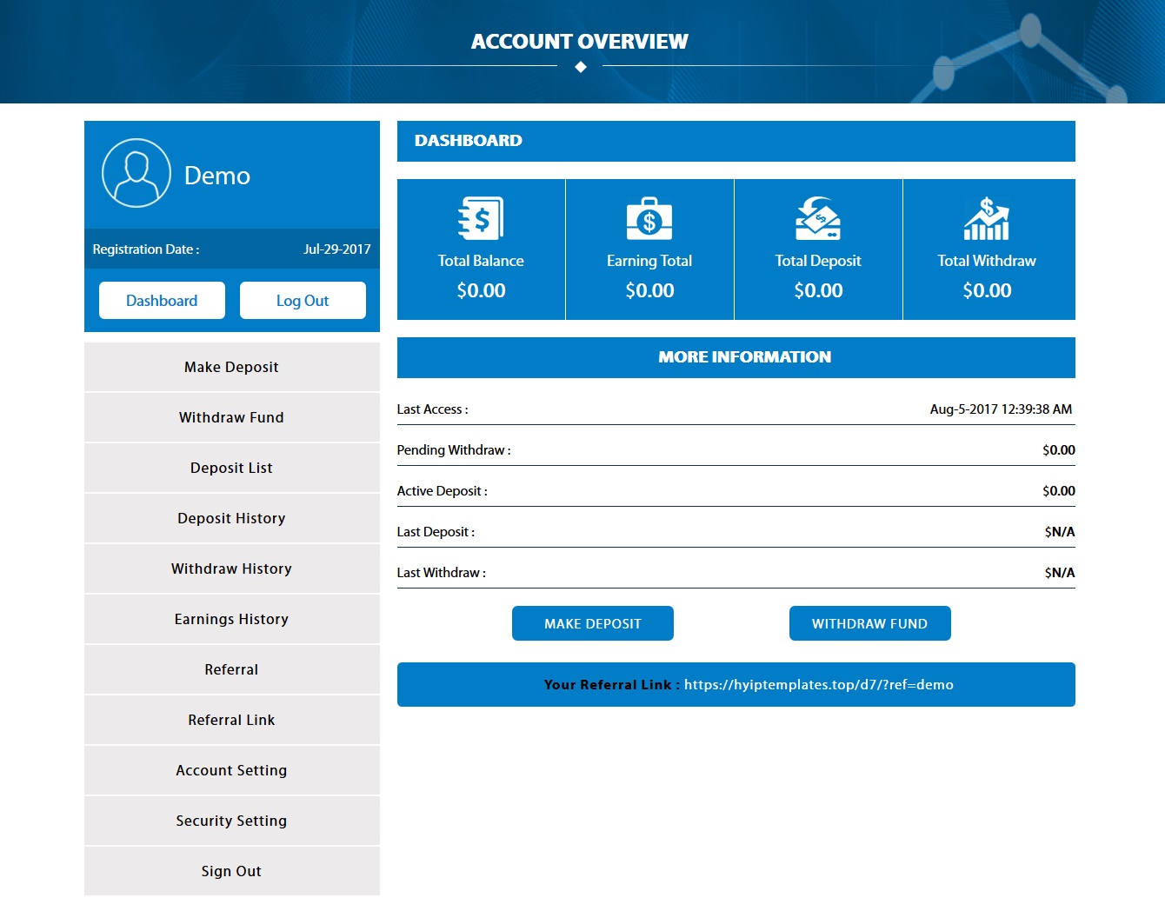Viewport: 1165px width, 911px height.
Task: Click the Total Deposit cash icon
Action: (x=818, y=218)
